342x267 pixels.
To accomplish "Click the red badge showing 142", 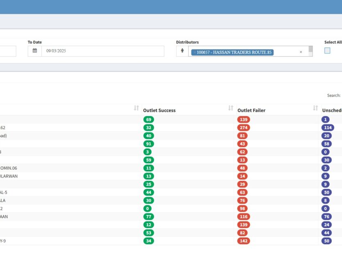I will 243,241.
